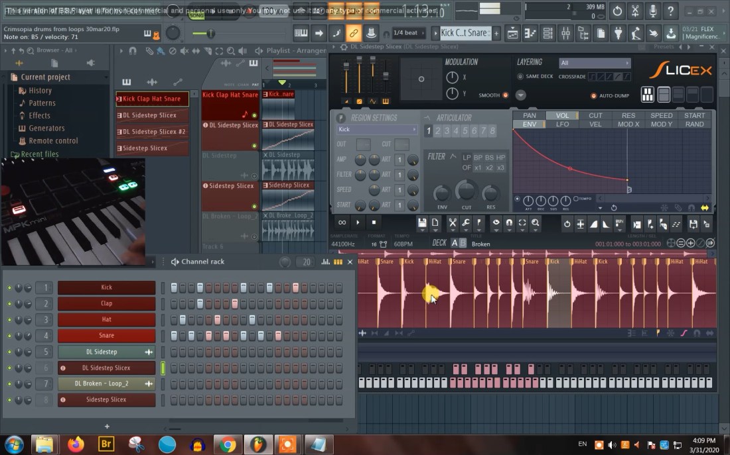
Task: Click the link chain icon in toolbar
Action: (x=354, y=33)
